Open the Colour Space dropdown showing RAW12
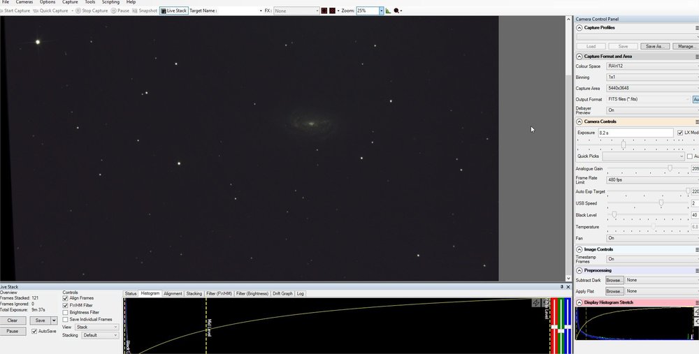Screen dimensions: 699x354 coord(653,66)
